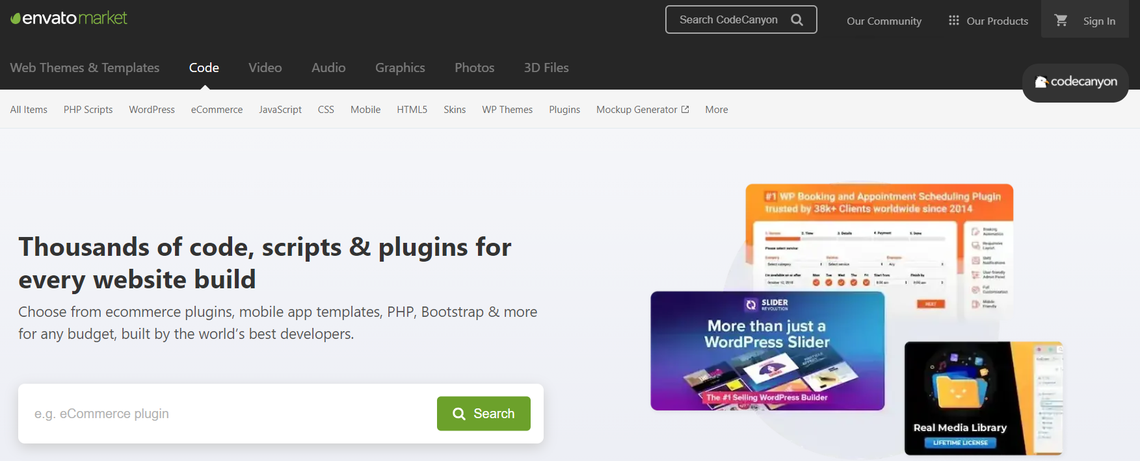The height and width of the screenshot is (461, 1140).
Task: Click the external link icon by Mockup Generator
Action: click(x=685, y=109)
